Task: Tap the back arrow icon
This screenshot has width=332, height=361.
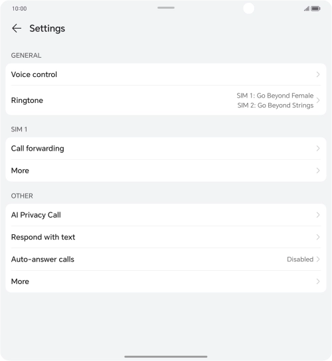Action: coord(17,29)
